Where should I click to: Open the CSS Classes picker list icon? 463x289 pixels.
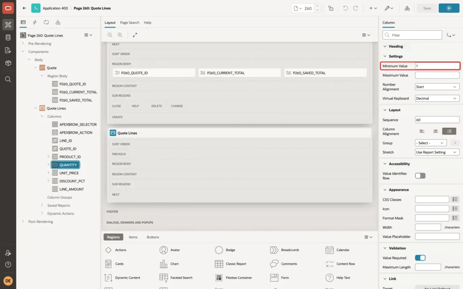pyautogui.click(x=455, y=200)
